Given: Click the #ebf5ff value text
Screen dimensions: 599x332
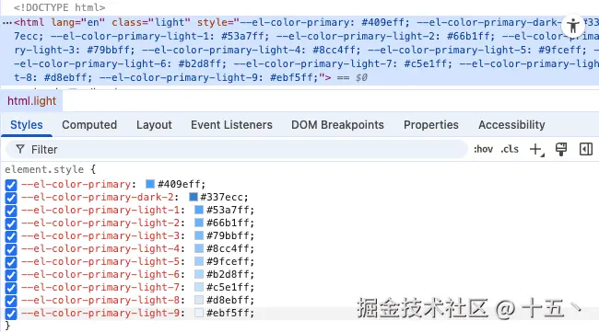Looking at the screenshot, I should (x=228, y=313).
